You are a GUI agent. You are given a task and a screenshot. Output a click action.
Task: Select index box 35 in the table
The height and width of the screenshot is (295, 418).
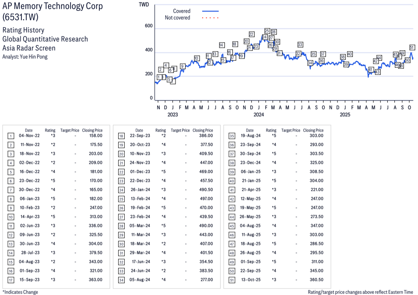(x=232, y=136)
